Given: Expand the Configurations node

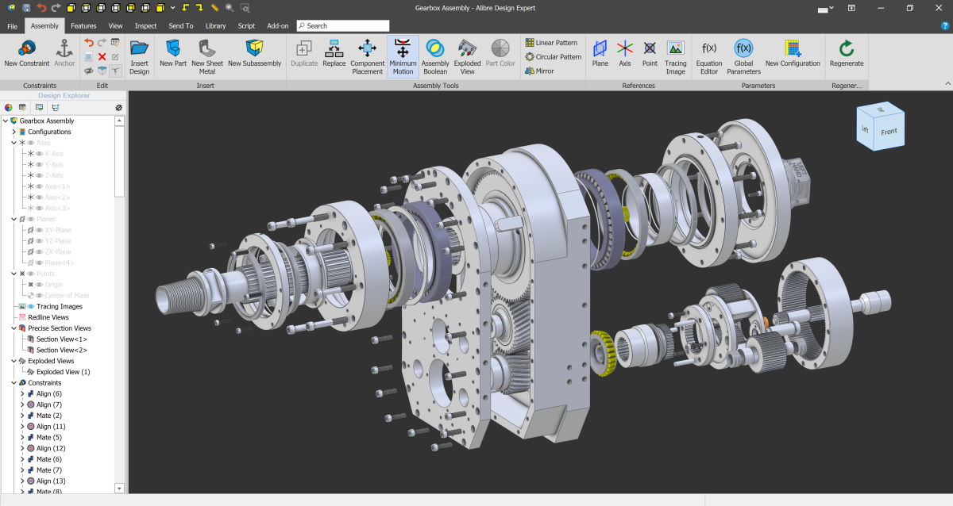Looking at the screenshot, I should tap(14, 132).
